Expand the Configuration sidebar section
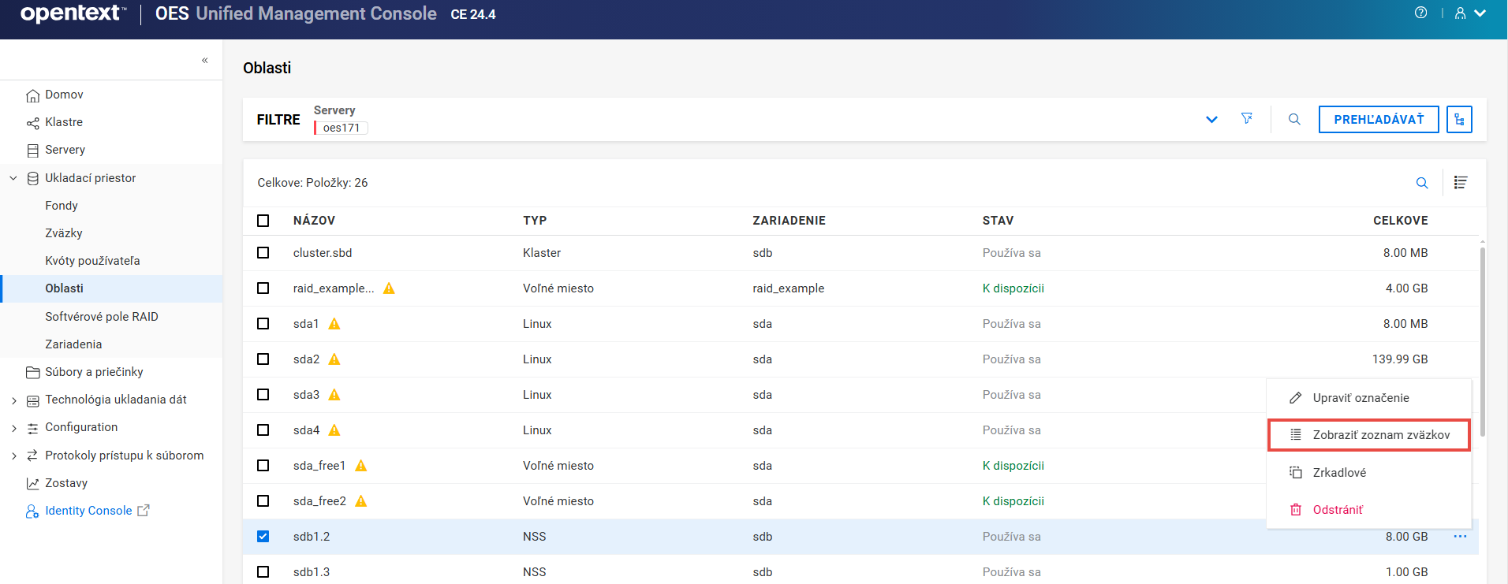 pyautogui.click(x=13, y=428)
